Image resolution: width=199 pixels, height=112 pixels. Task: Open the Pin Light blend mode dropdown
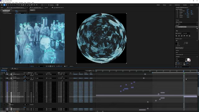[39, 78]
